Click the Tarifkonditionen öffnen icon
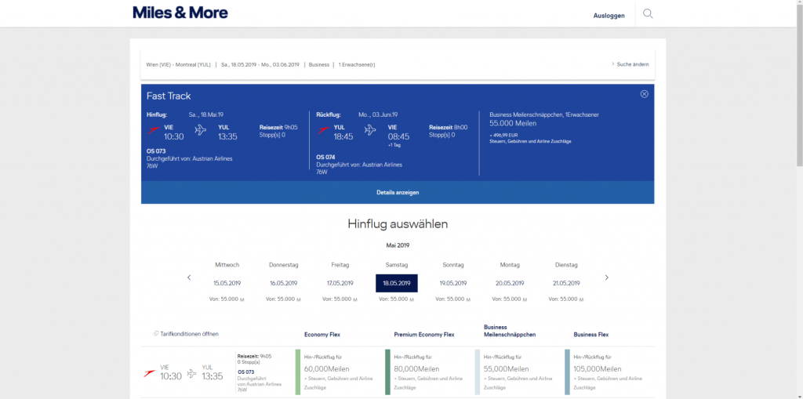The height and width of the screenshot is (399, 803). click(156, 333)
